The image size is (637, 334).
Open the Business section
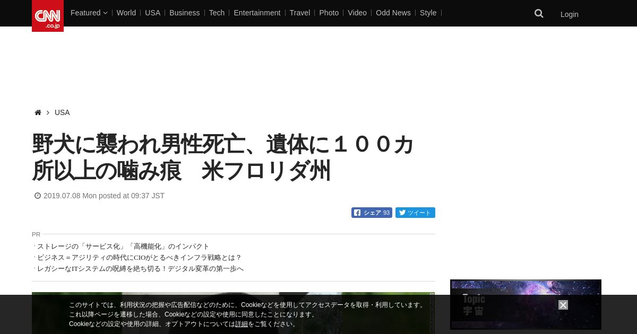pyautogui.click(x=185, y=13)
